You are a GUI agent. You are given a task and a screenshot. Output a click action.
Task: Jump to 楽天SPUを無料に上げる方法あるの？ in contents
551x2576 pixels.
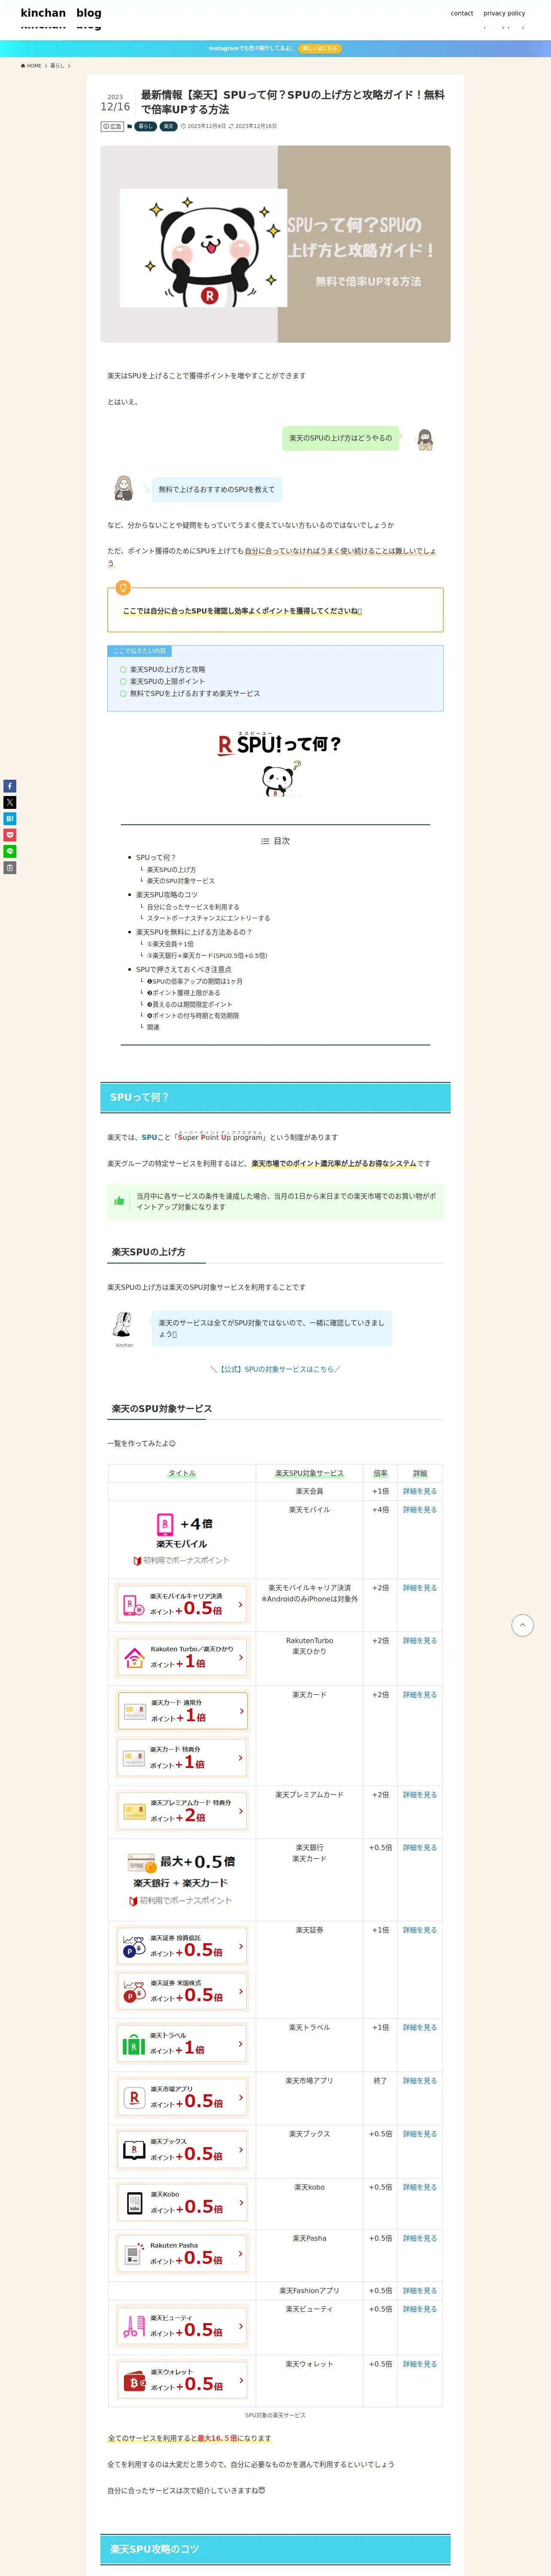click(194, 932)
